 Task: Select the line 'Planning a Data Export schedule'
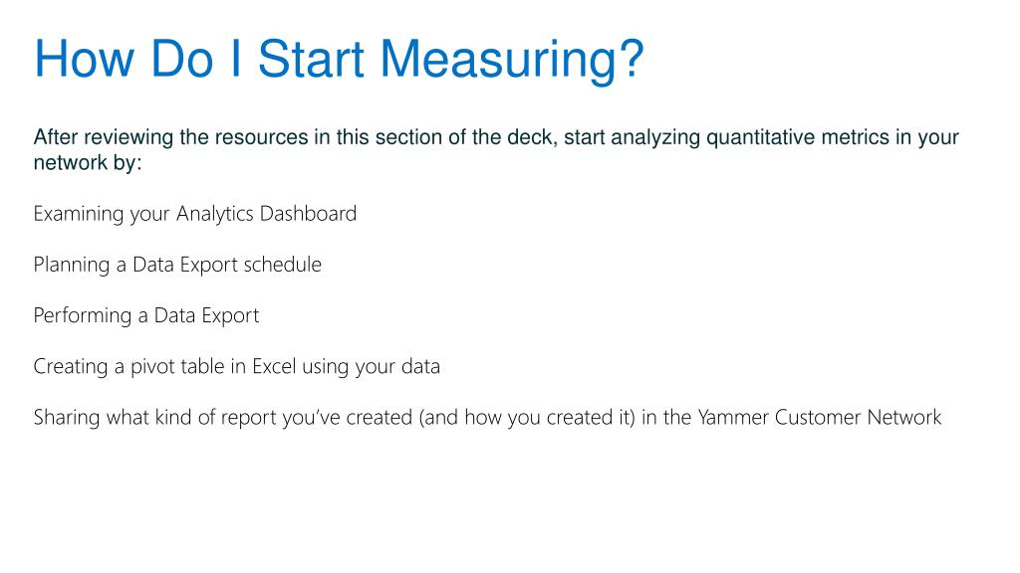(x=177, y=265)
